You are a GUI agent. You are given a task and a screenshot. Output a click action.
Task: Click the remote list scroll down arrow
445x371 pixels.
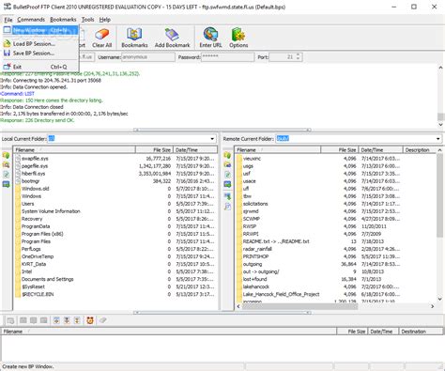(439, 299)
